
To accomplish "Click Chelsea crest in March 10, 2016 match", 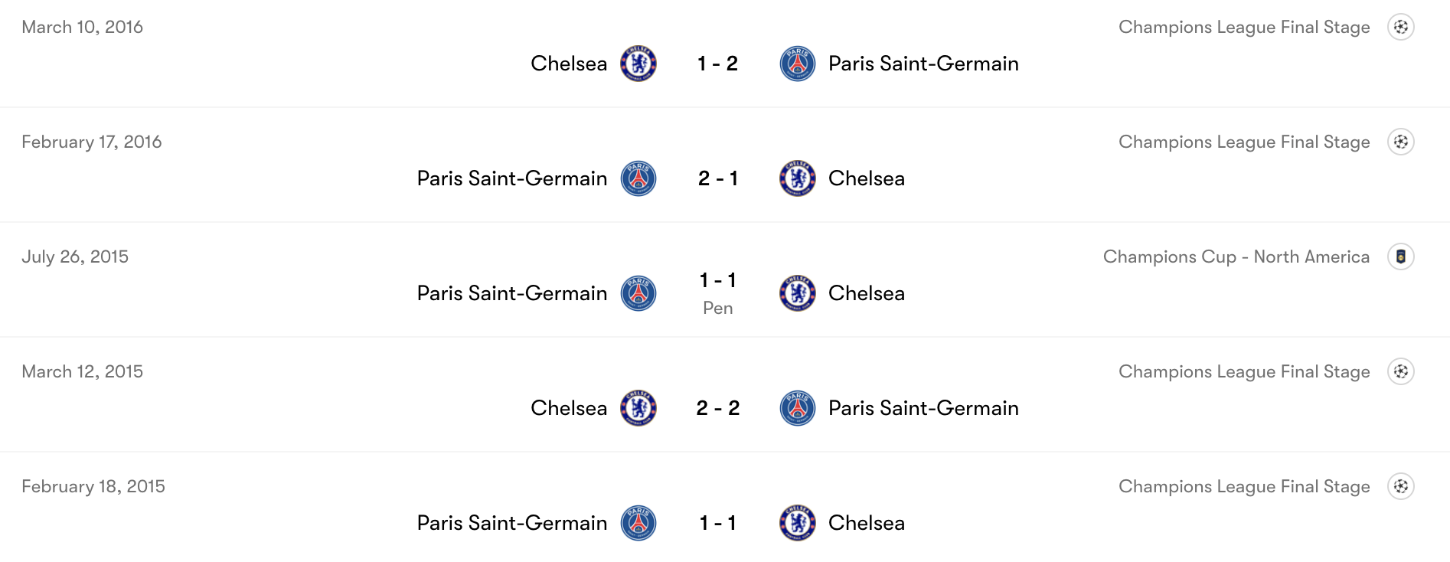I will click(x=638, y=64).
